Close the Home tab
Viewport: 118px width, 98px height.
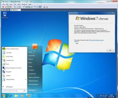click(8, 10)
